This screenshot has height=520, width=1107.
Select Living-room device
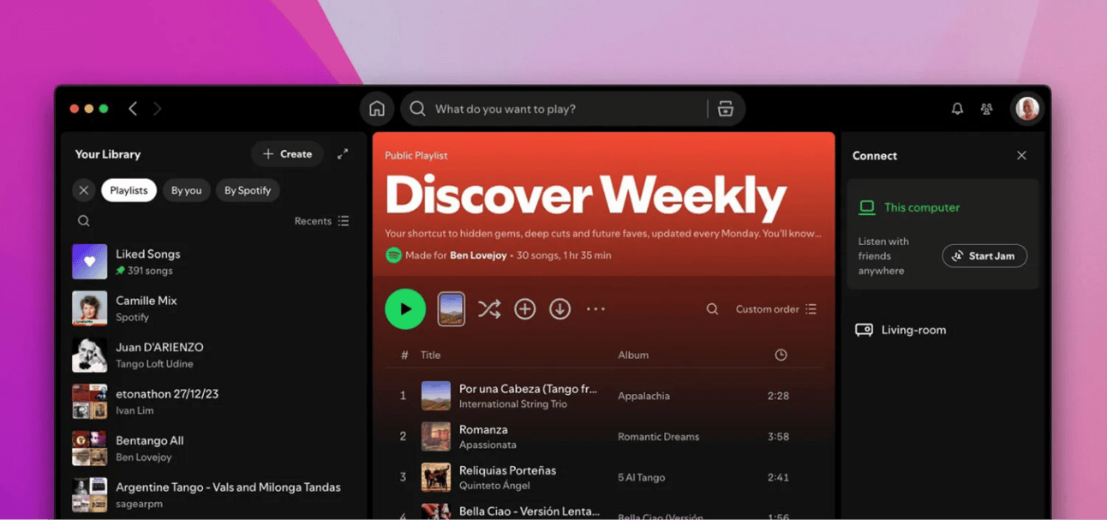[x=901, y=330]
